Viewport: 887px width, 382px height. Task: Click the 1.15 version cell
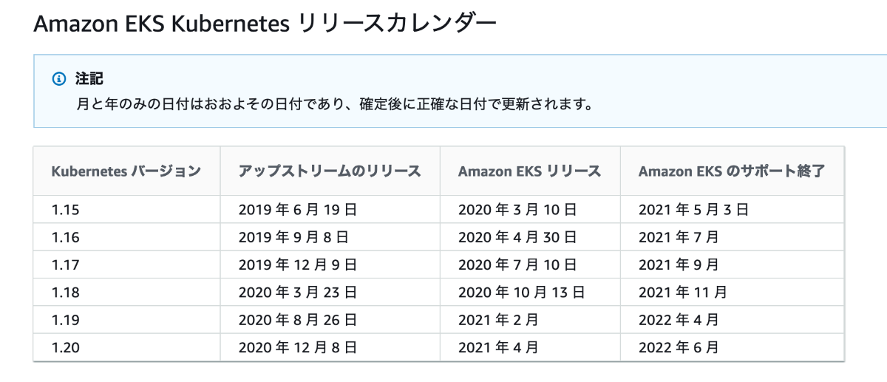coord(66,210)
